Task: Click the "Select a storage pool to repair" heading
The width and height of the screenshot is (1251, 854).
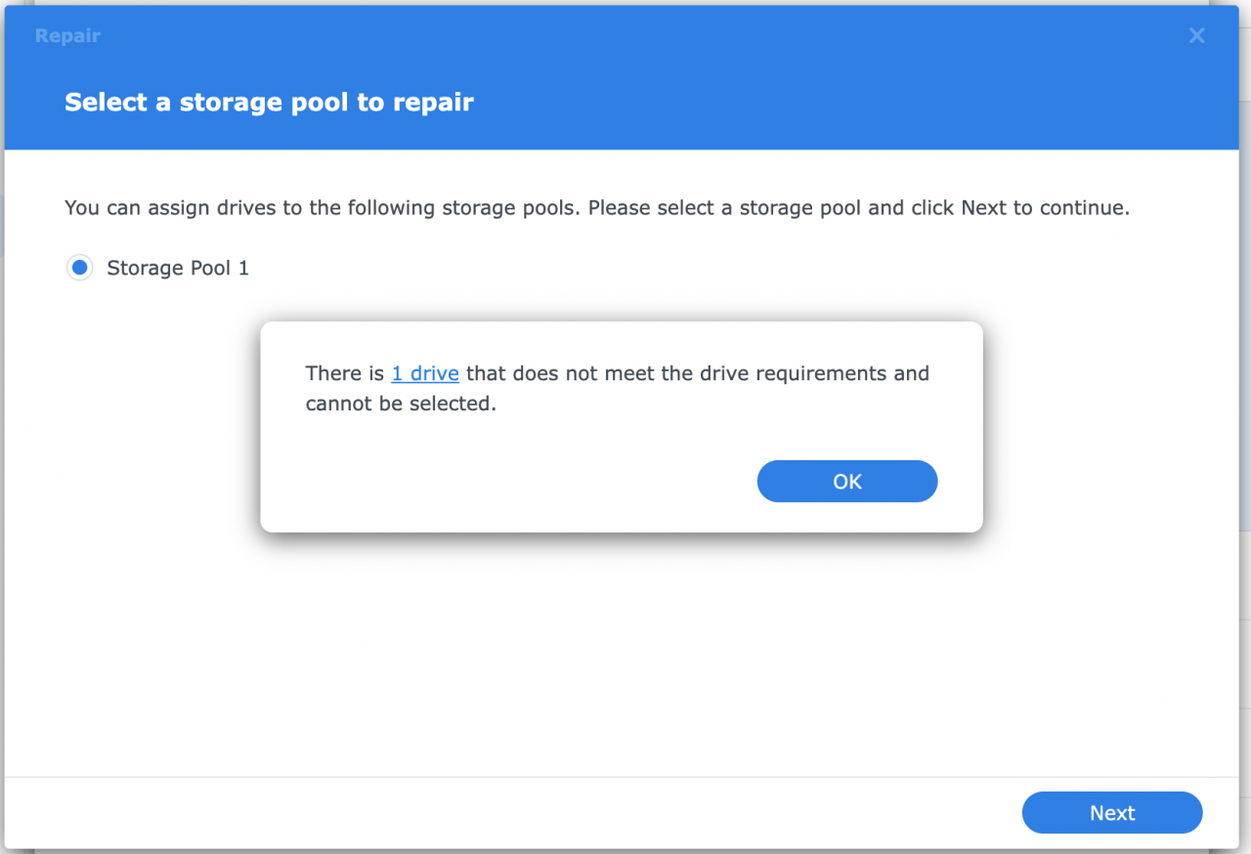Action: coord(269,103)
